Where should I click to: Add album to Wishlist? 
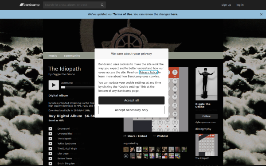coord(160,136)
